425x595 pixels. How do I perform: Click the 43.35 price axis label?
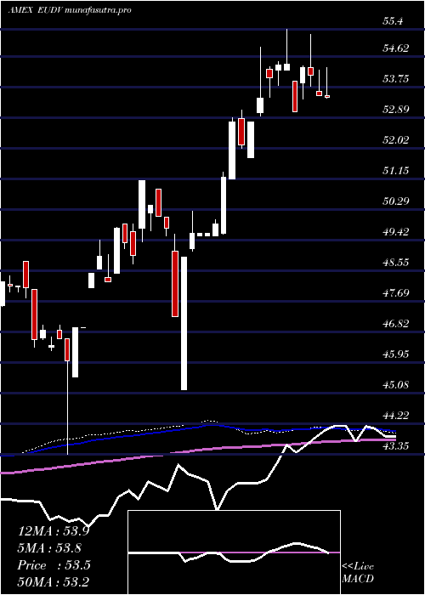396,446
